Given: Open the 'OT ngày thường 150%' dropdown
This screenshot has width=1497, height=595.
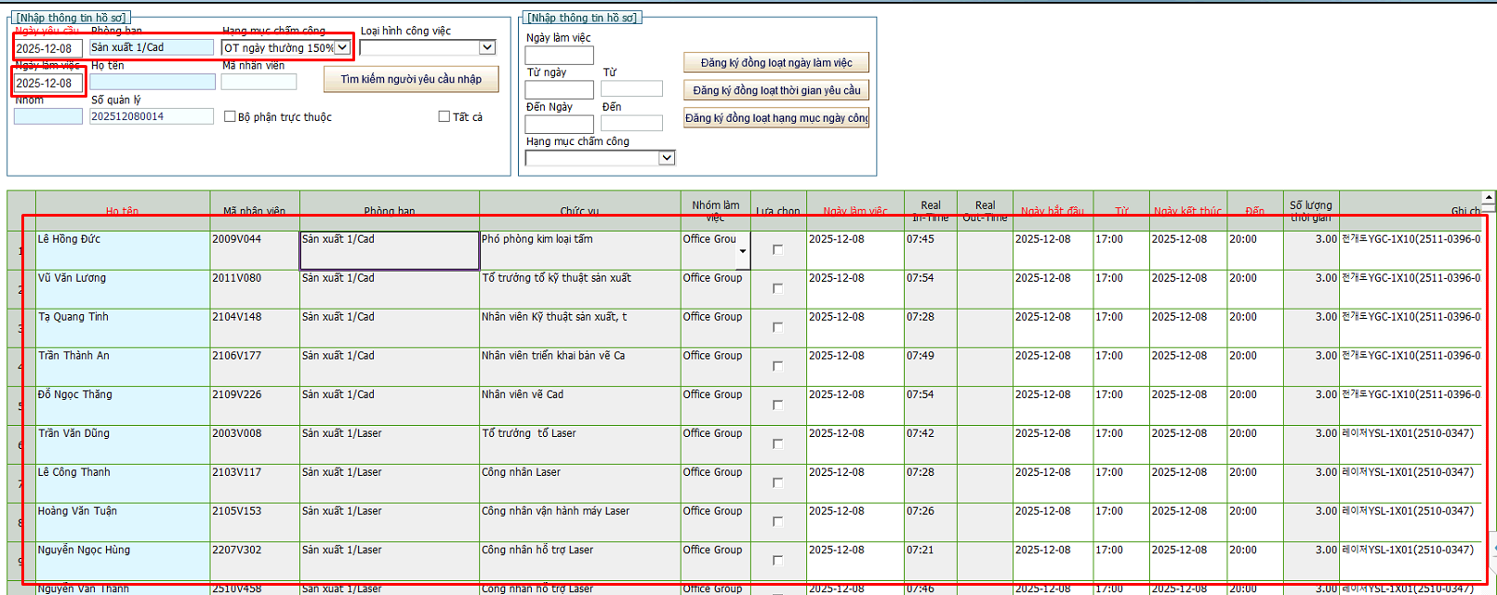Looking at the screenshot, I should [x=342, y=47].
